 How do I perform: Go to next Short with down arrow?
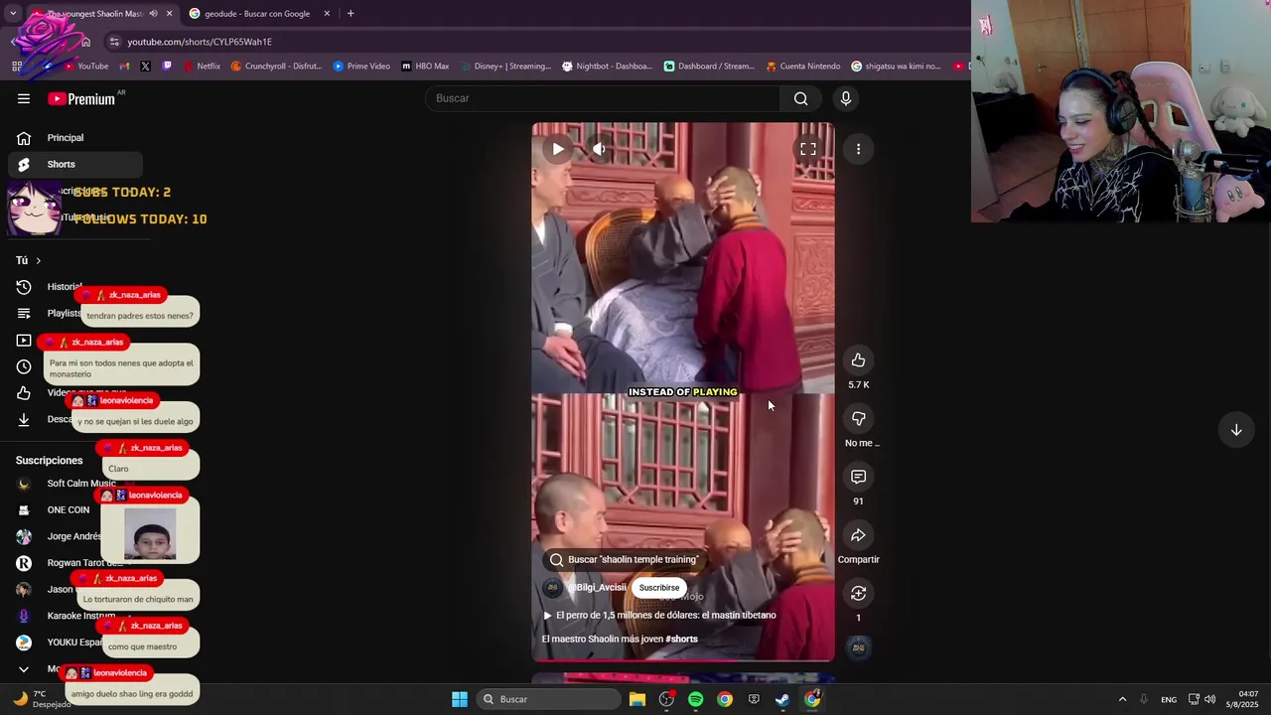coord(1236,430)
